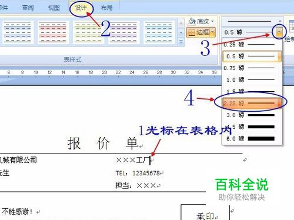The image size is (294, 220).
Task: Open the 底纹 shading dropdown arrow
Action: tap(212, 21)
